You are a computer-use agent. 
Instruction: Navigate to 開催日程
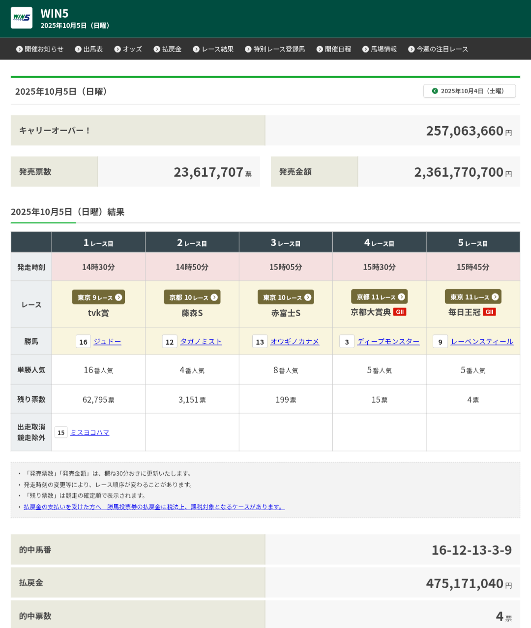tap(334, 49)
